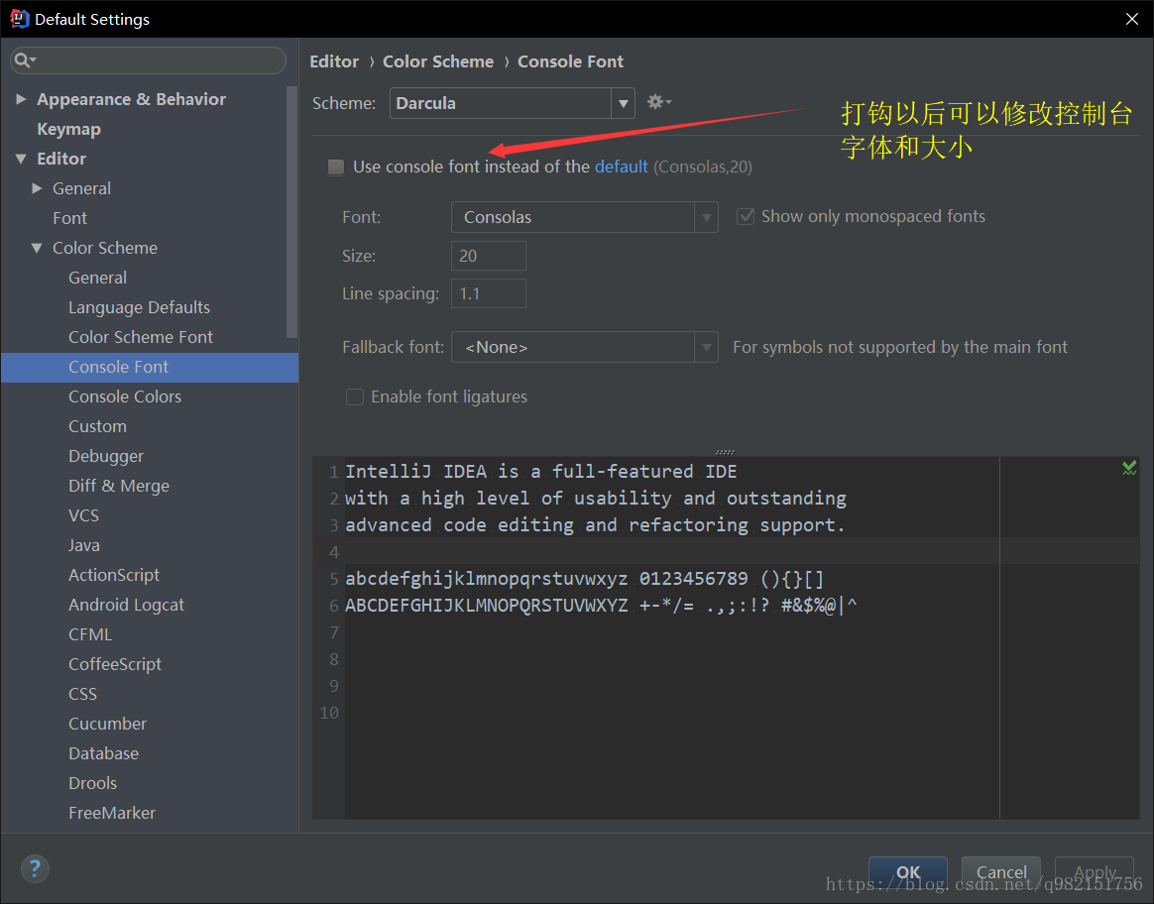The image size is (1154, 904).
Task: Click the Line spacing field
Action: 488,293
